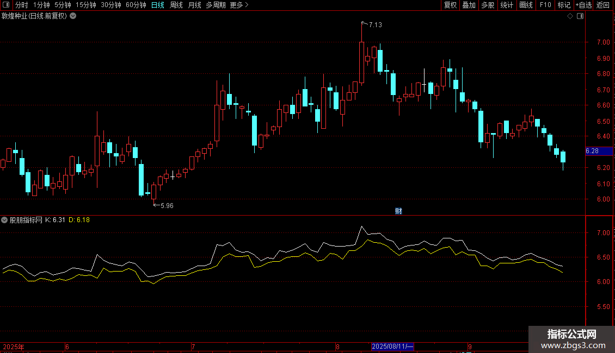Viewport: 615px width, 353px height.
Task: Expand the 更多 more periods menu
Action: [239, 5]
